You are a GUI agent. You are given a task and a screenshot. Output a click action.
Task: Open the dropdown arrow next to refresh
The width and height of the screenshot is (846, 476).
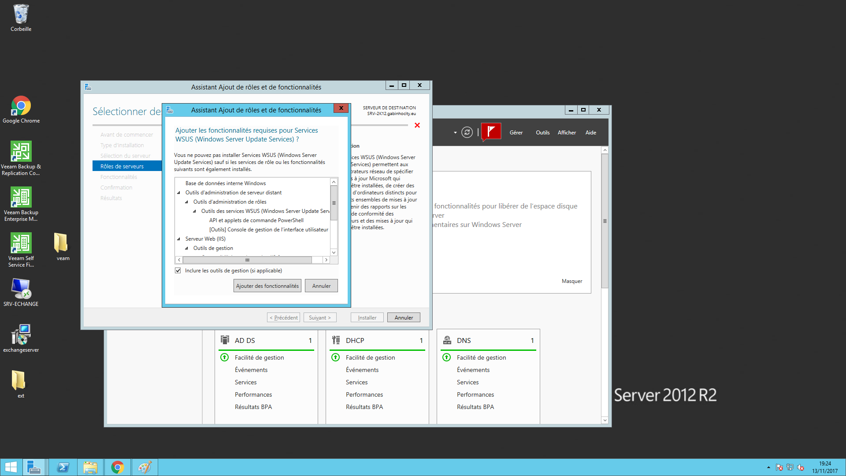[455, 133]
